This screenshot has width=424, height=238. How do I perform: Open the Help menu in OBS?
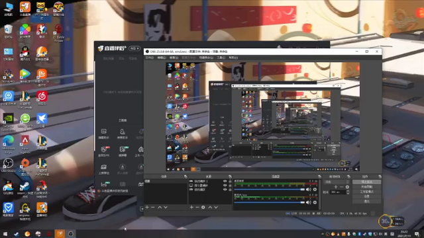(233, 58)
